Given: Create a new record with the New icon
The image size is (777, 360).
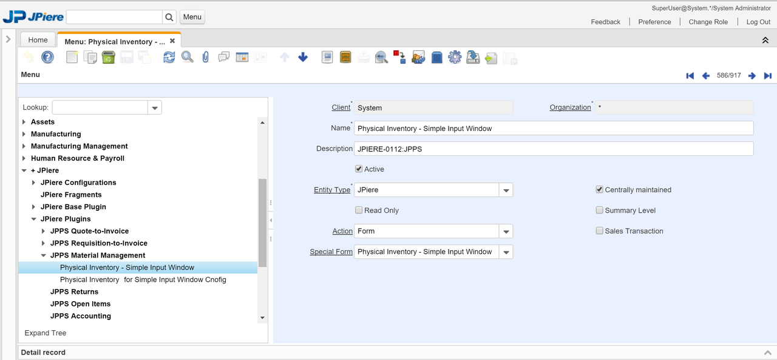Looking at the screenshot, I should click(x=72, y=58).
